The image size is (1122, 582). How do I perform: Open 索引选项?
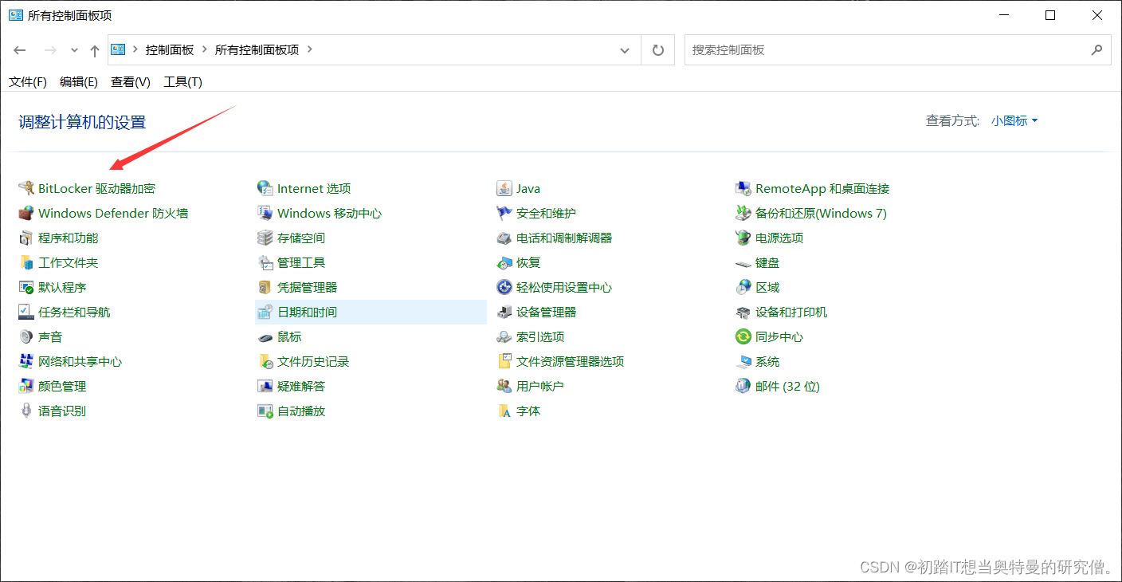coord(540,337)
